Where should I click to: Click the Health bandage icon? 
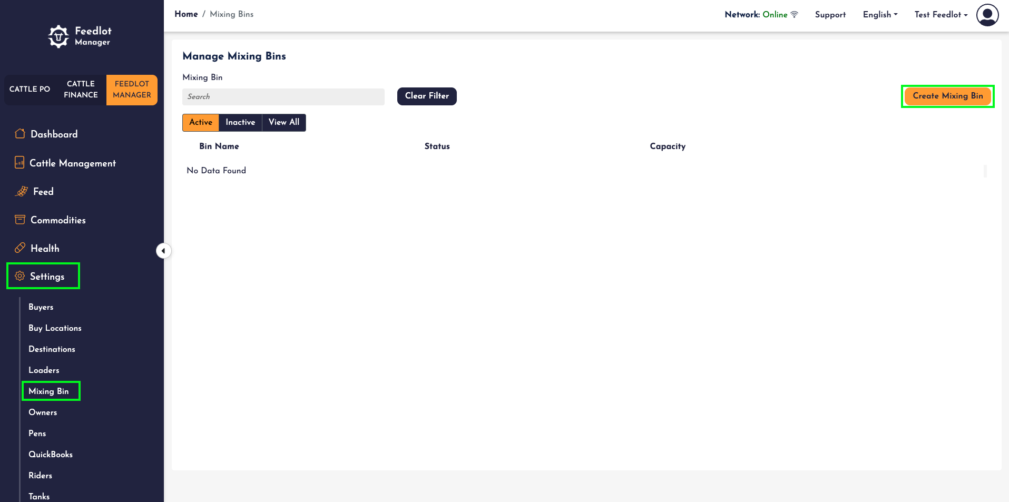click(x=20, y=248)
